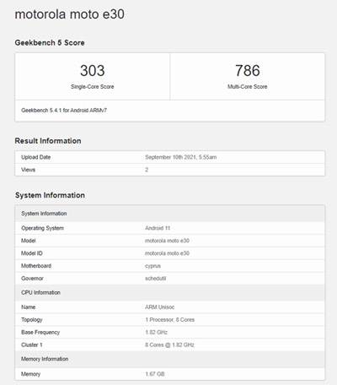Click the 'Upload Date' label
Viewport: 337px width, 385px height.
coord(36,157)
